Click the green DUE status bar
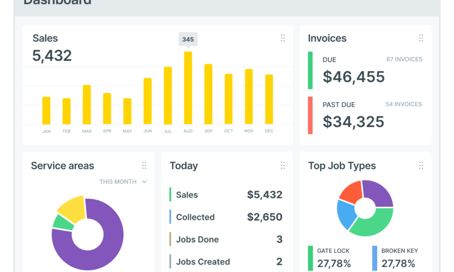454x272 pixels. tap(310, 70)
